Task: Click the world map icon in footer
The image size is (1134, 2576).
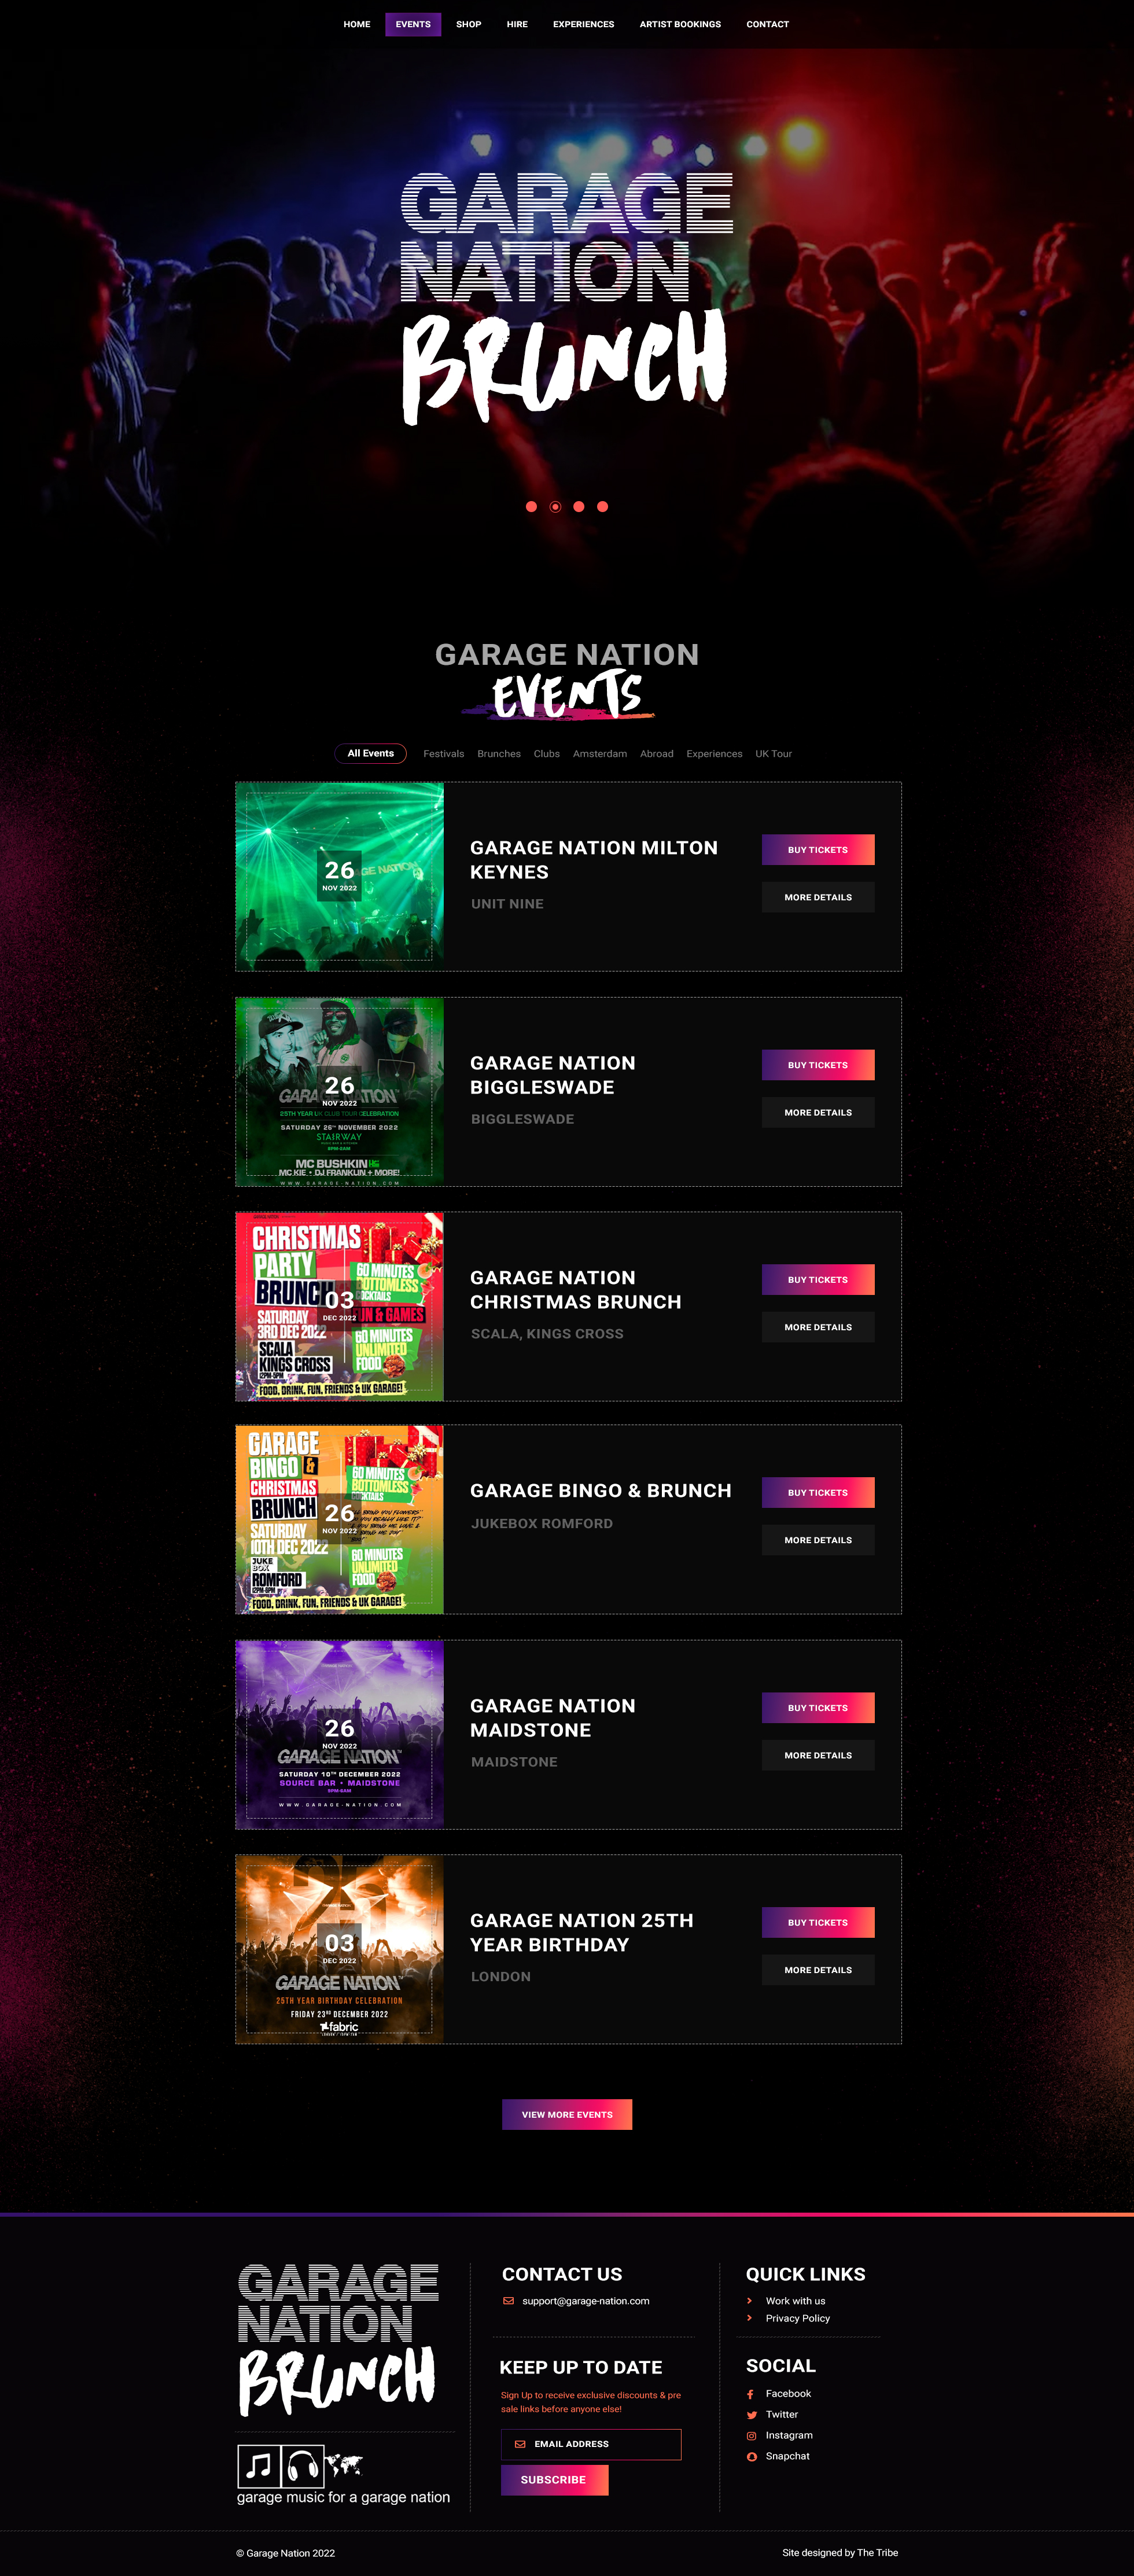Action: coord(344,2465)
